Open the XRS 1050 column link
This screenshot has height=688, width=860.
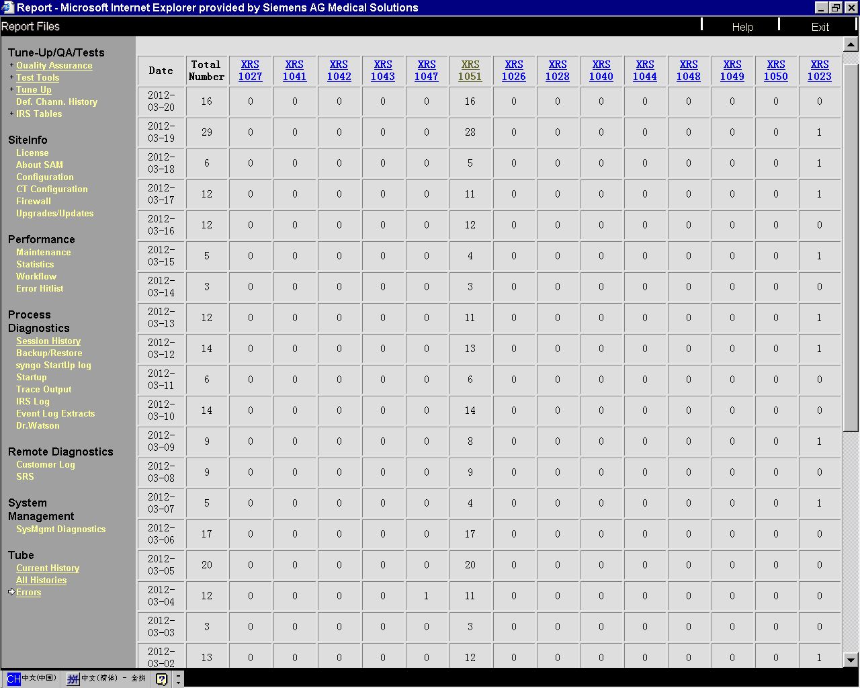tap(776, 71)
